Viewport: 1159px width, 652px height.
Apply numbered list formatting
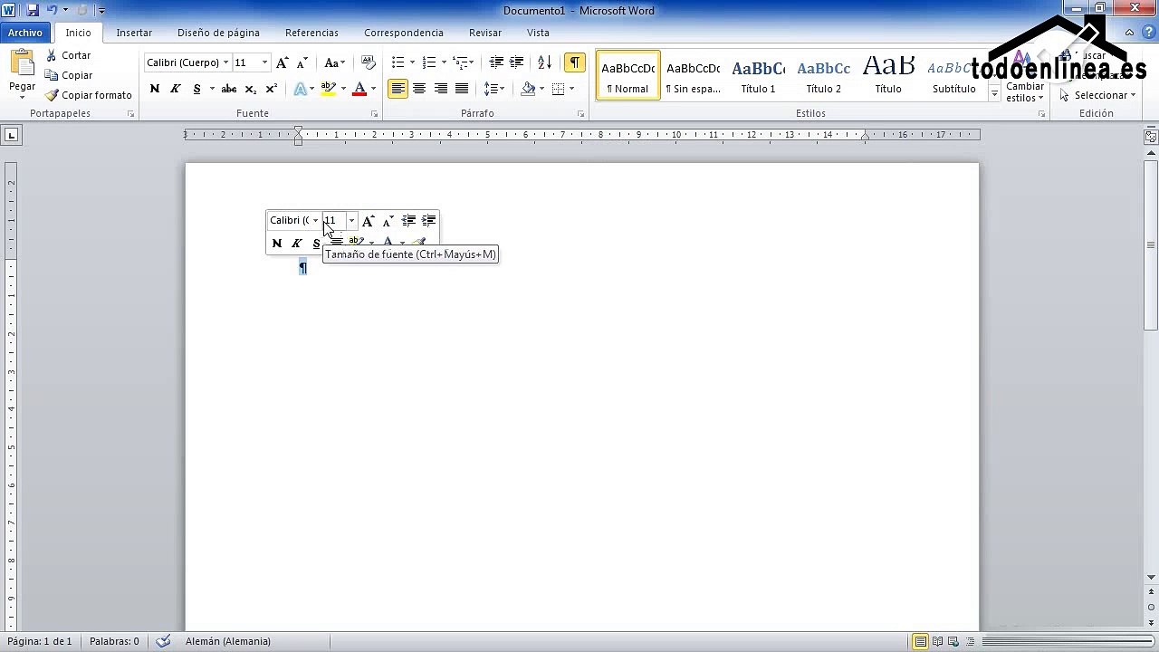click(429, 62)
